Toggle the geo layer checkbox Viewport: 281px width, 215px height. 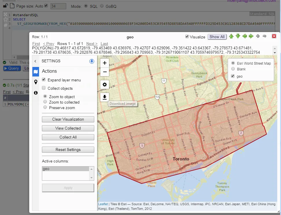[x=233, y=76]
